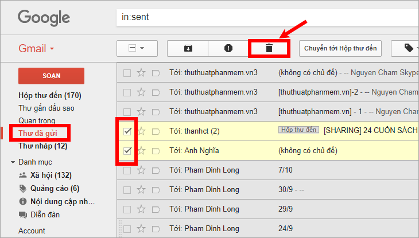419x238 pixels.
Task: Click the Report spam exclamation icon
Action: pyautogui.click(x=228, y=48)
